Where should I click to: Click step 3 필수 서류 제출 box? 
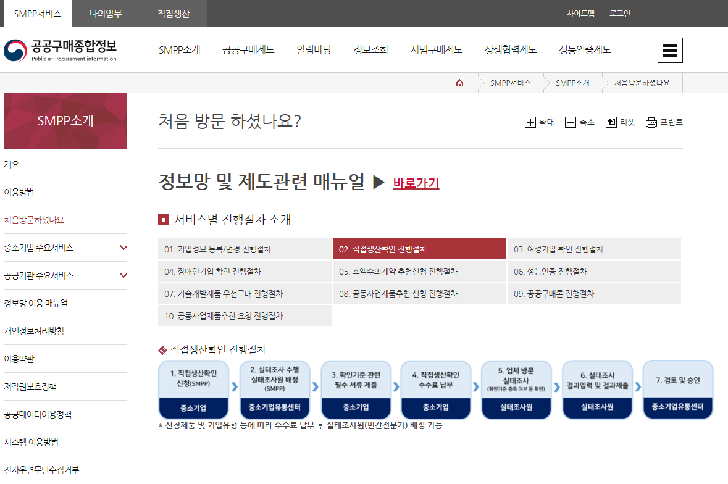pos(356,390)
